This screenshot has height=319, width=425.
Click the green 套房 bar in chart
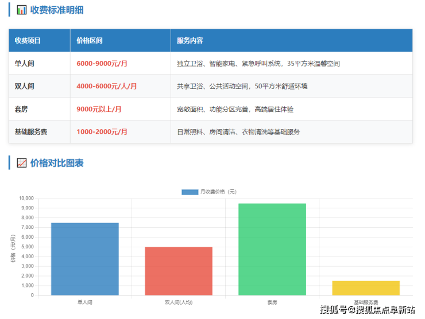click(272, 249)
